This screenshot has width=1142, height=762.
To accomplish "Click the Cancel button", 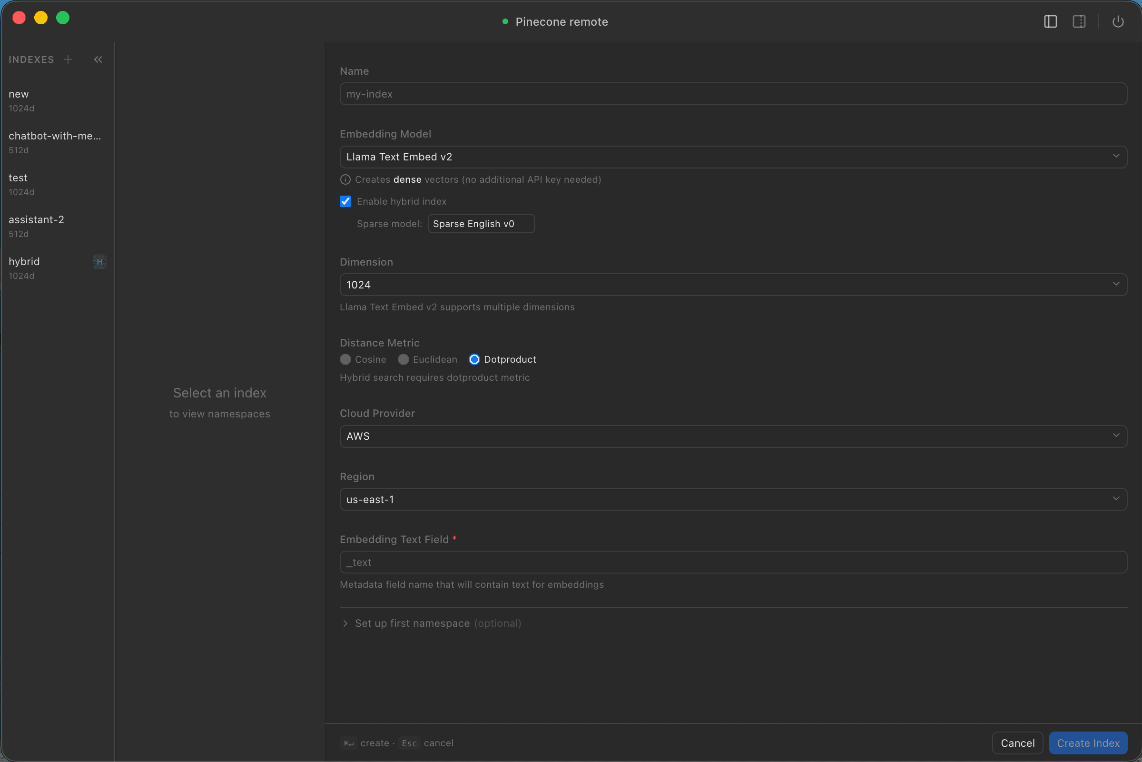I will tap(1017, 742).
